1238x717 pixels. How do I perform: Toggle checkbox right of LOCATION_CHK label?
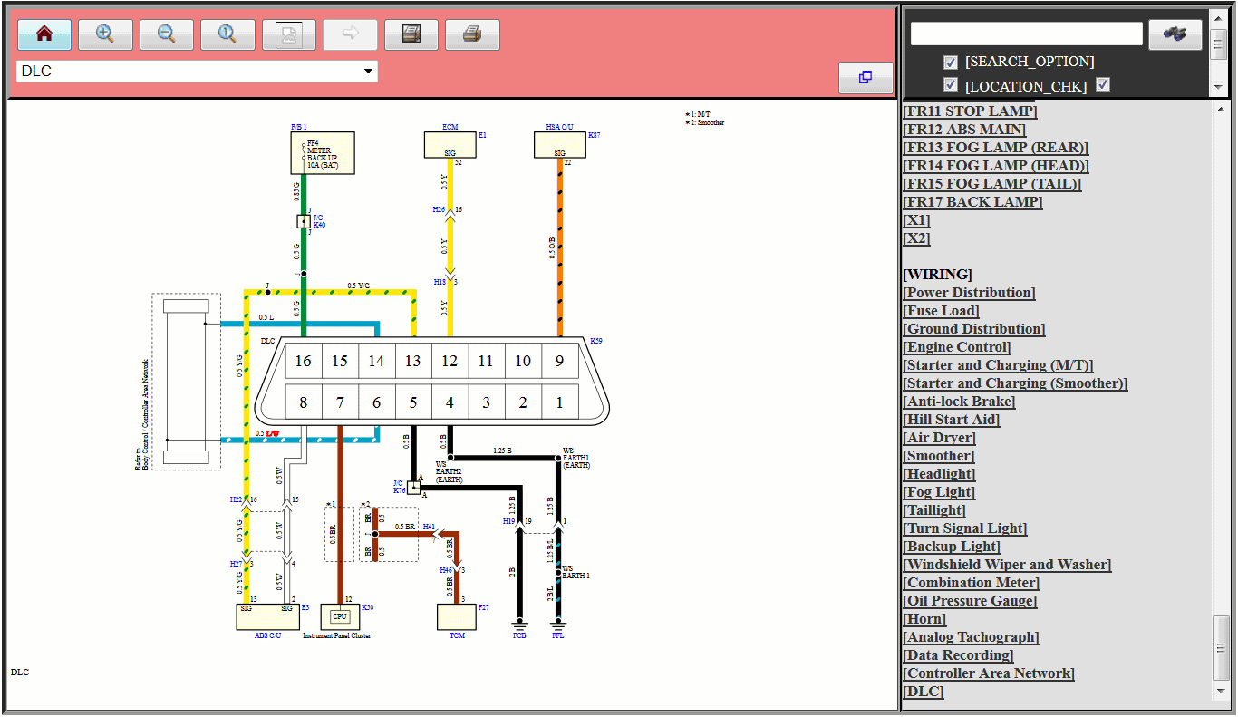coord(1103,85)
